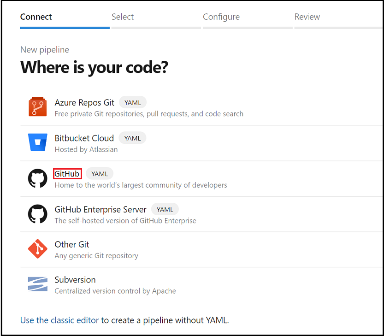384x336 pixels.
Task: Click the Azure Repos Git icon
Action: [37, 106]
